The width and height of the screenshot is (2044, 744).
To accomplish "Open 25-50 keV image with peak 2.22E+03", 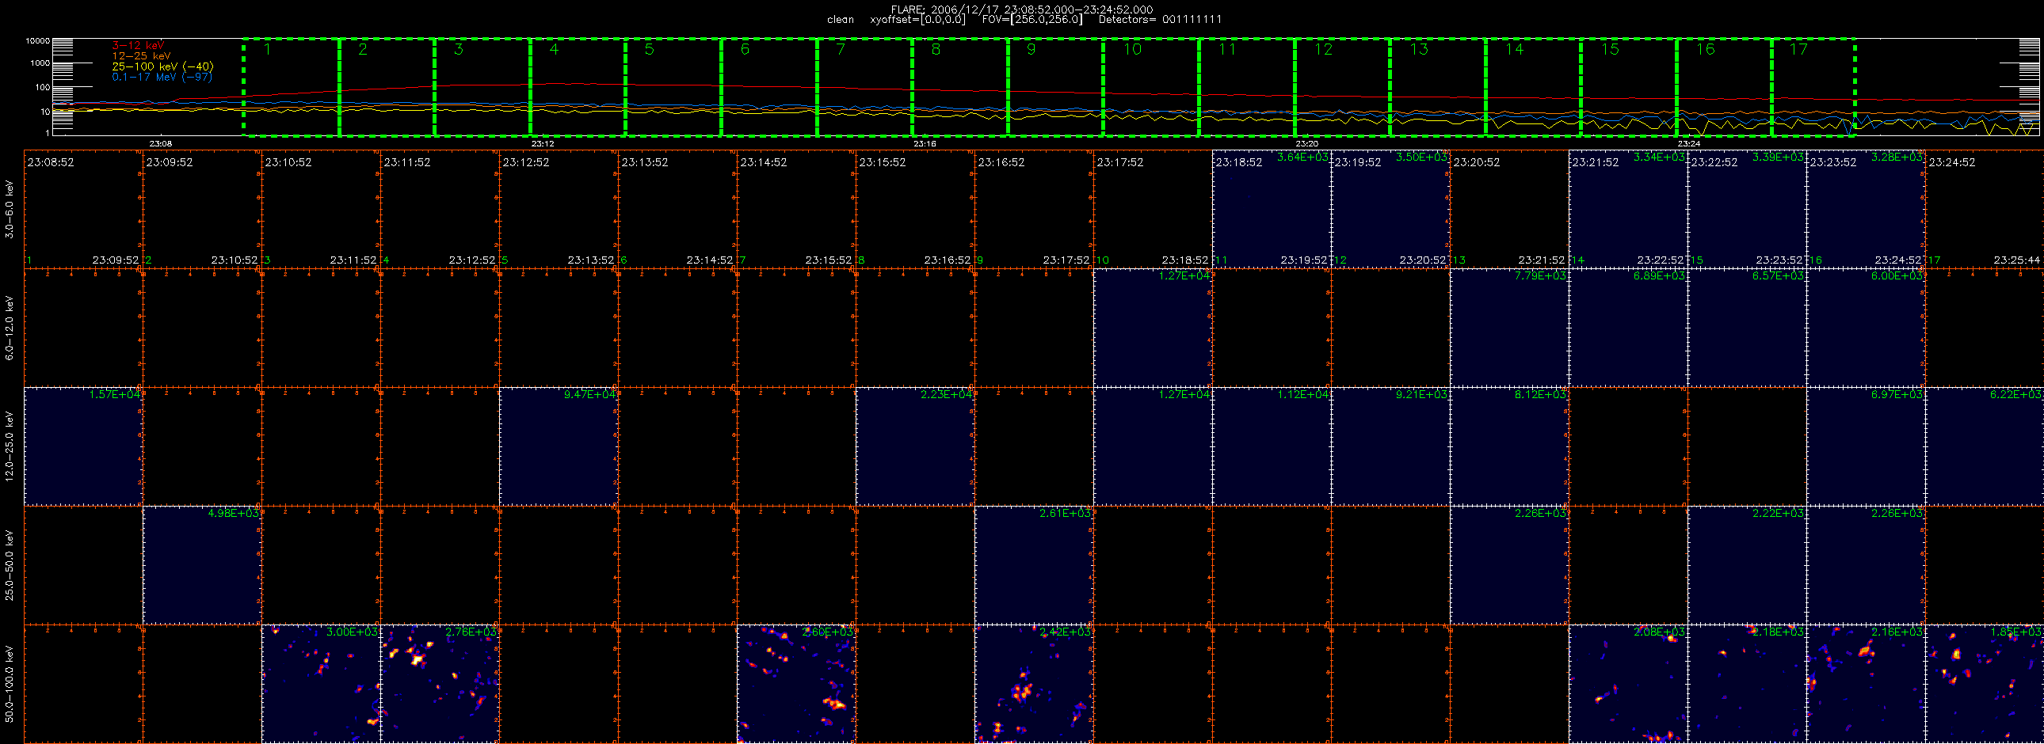I will tap(1748, 565).
